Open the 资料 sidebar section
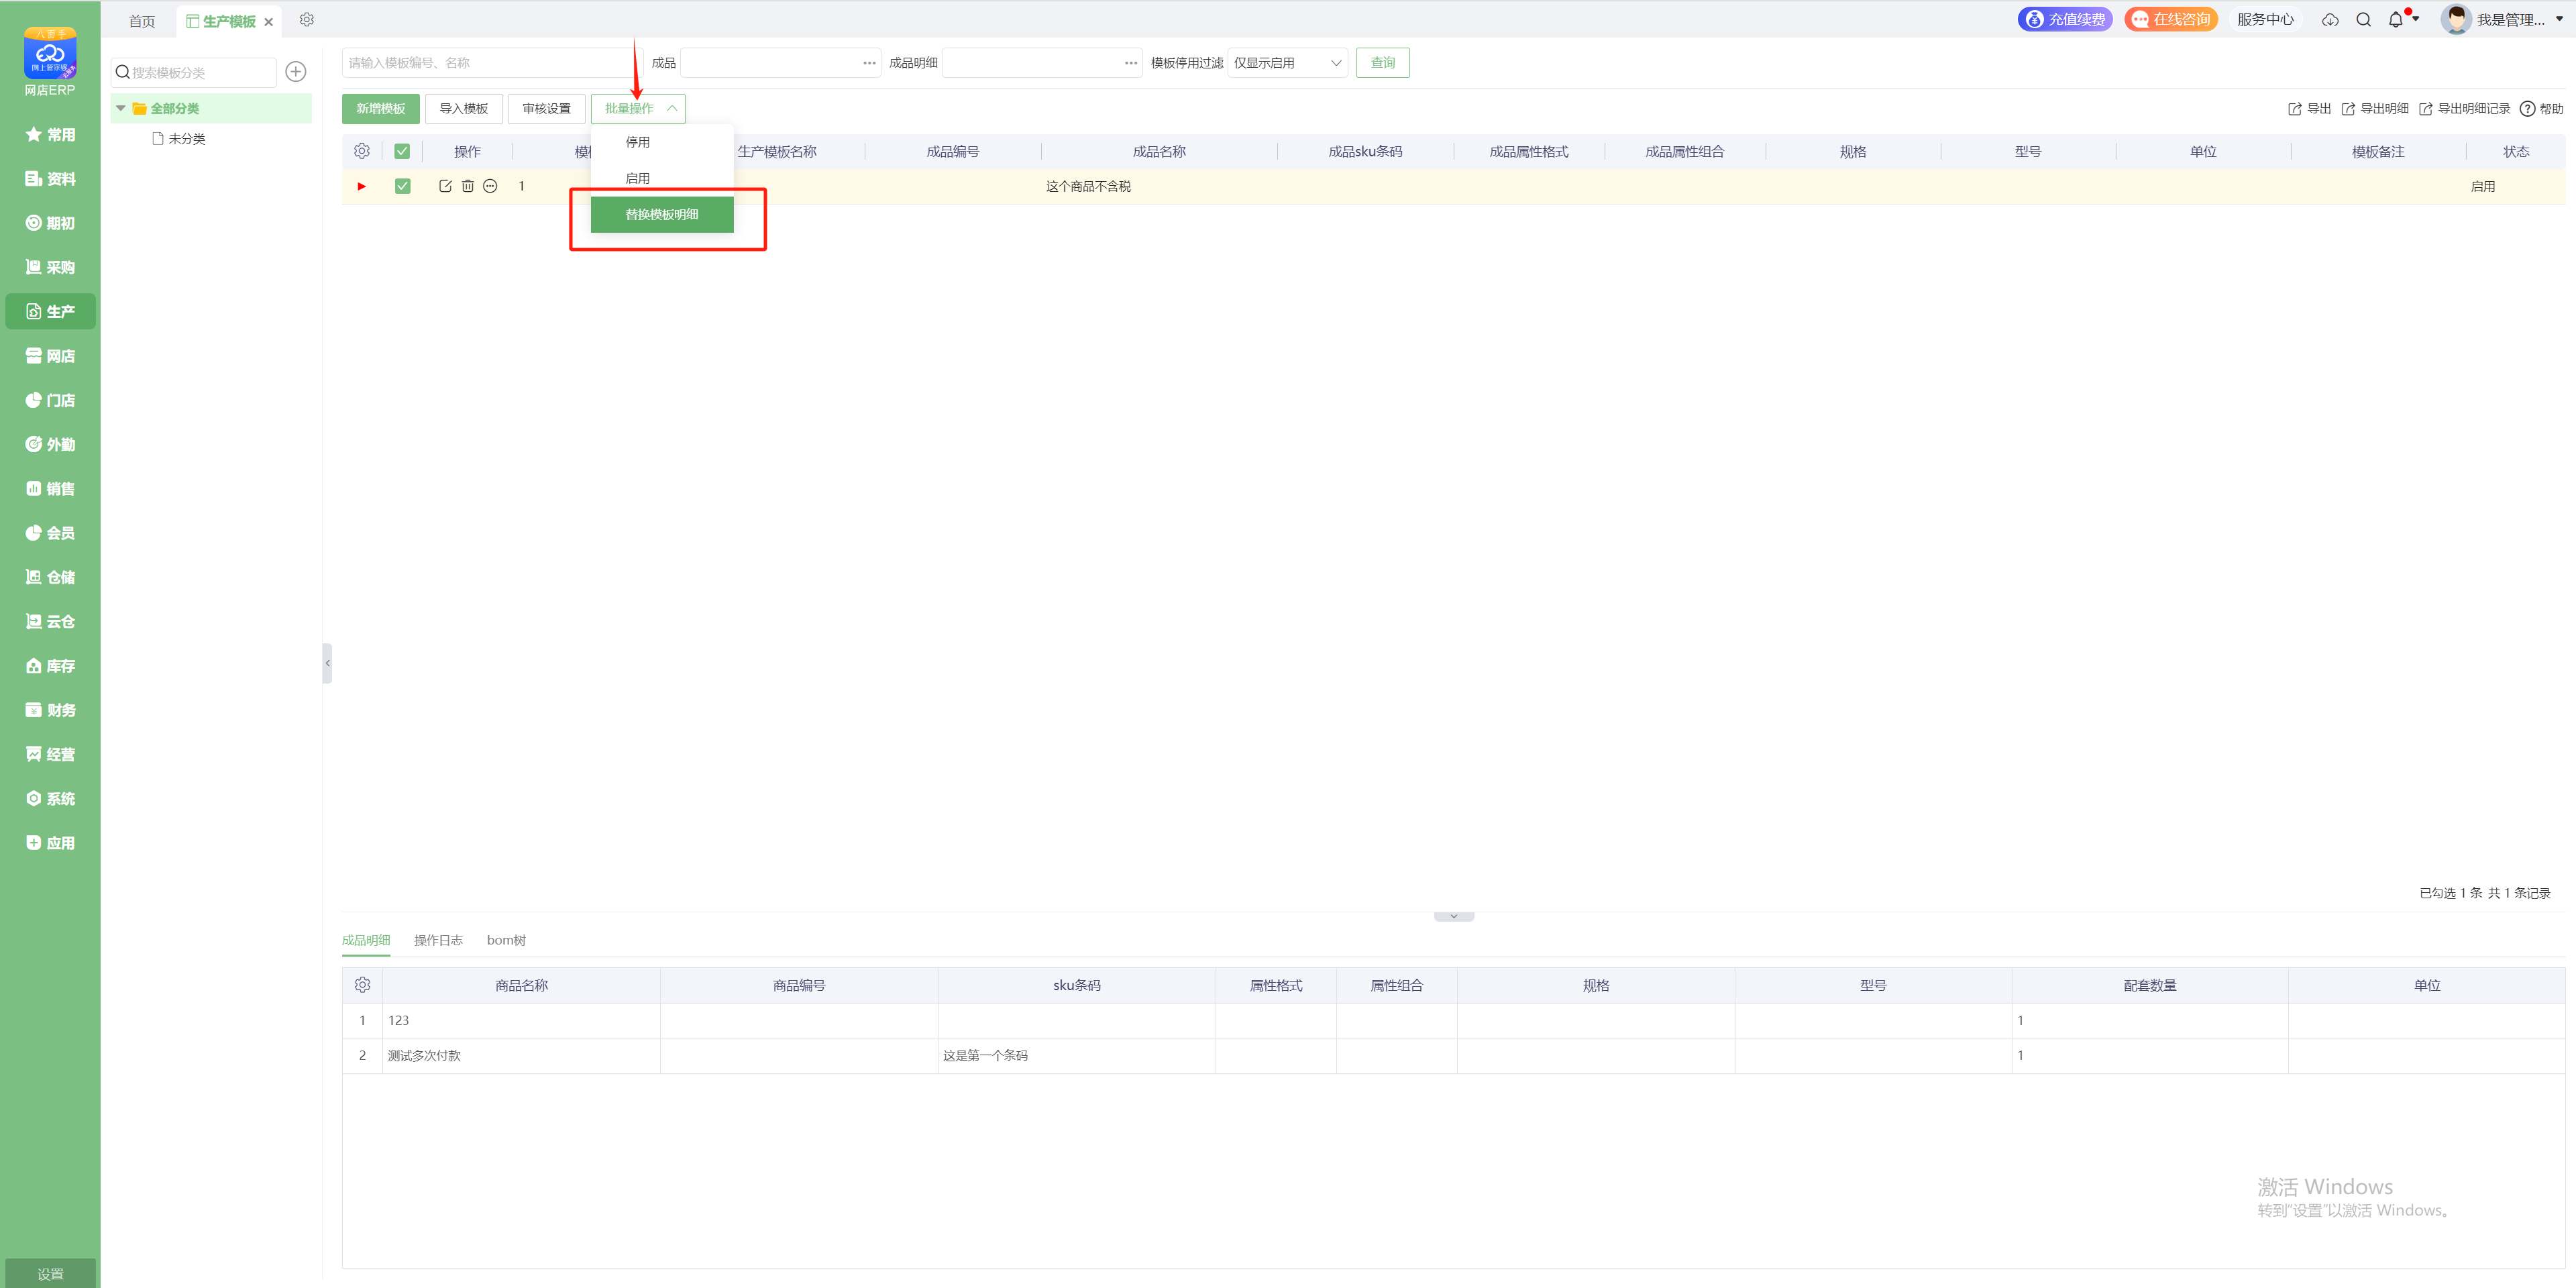The width and height of the screenshot is (2576, 1288). 50,179
